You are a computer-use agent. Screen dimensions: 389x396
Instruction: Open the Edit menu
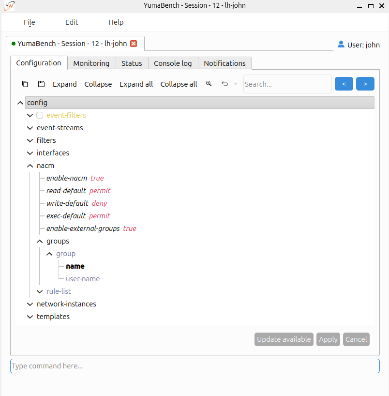point(72,22)
